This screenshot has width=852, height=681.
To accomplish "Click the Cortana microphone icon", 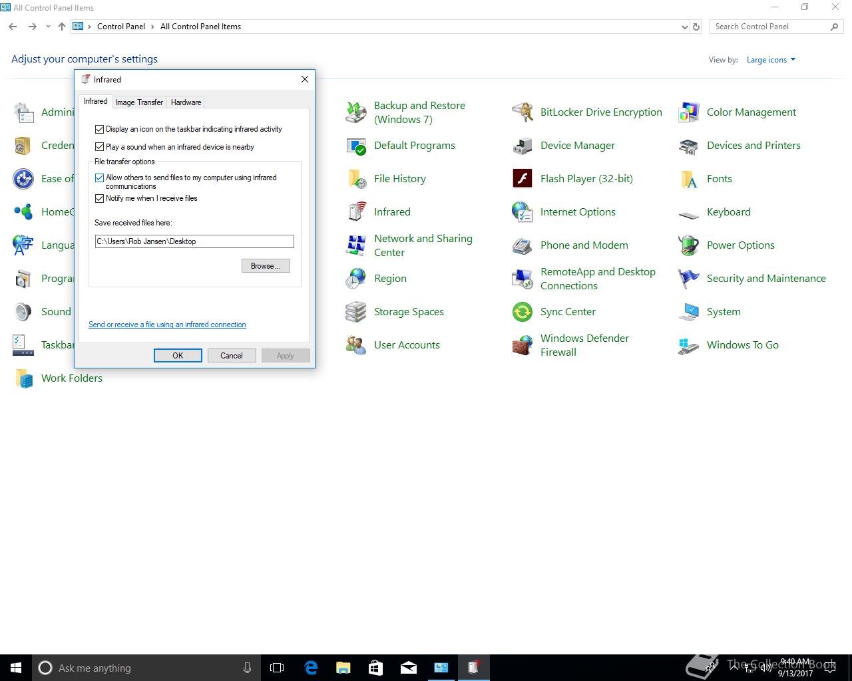I will (x=248, y=668).
